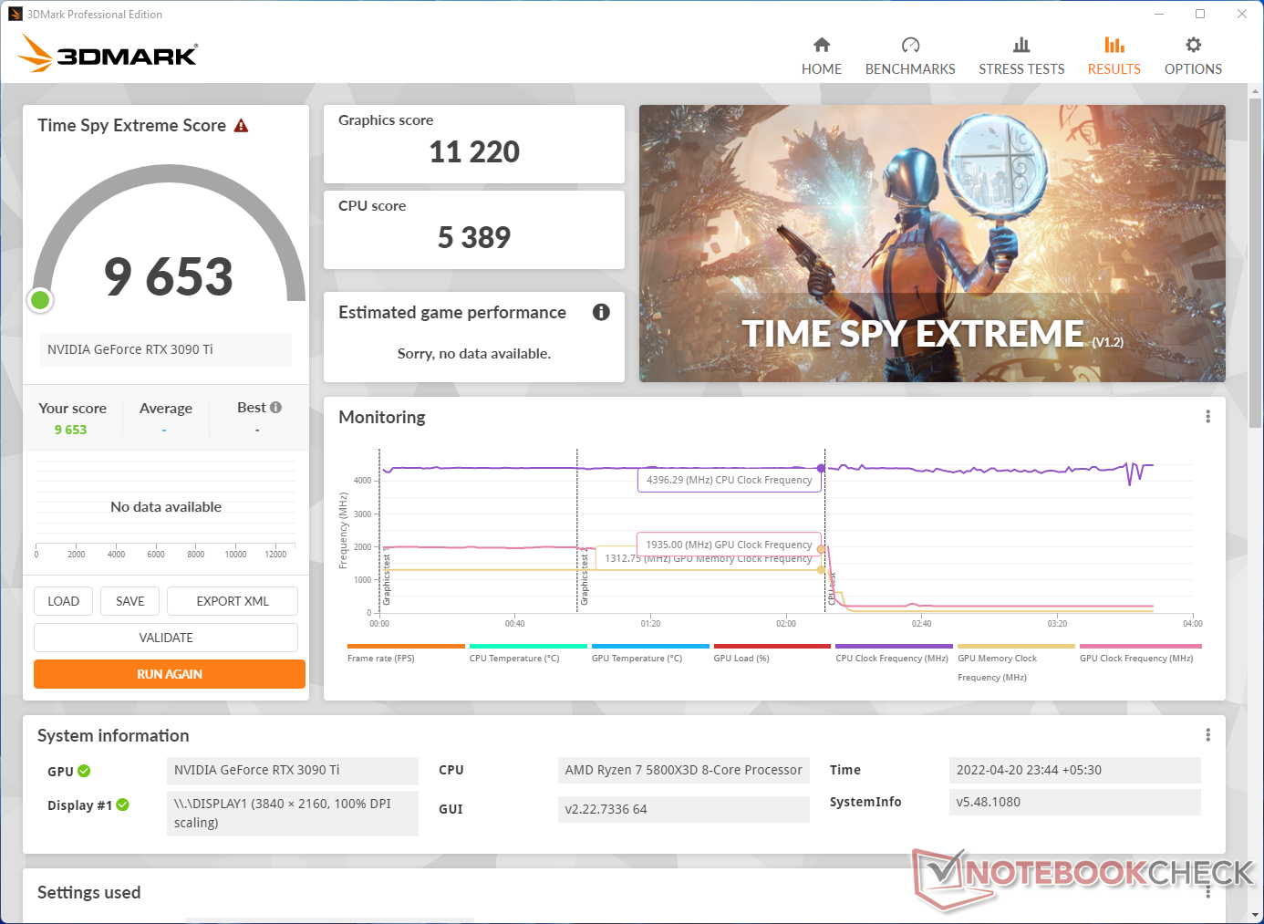
Task: Open the Benchmarks gauge icon
Action: click(x=910, y=45)
